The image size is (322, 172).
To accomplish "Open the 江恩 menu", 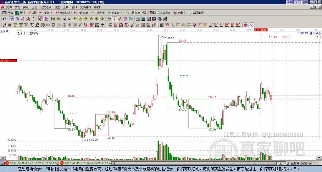I will click(x=34, y=7).
